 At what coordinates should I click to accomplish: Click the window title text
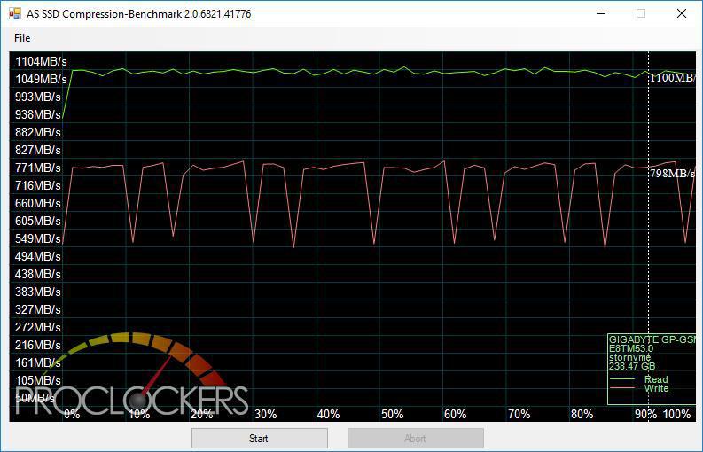(x=138, y=14)
